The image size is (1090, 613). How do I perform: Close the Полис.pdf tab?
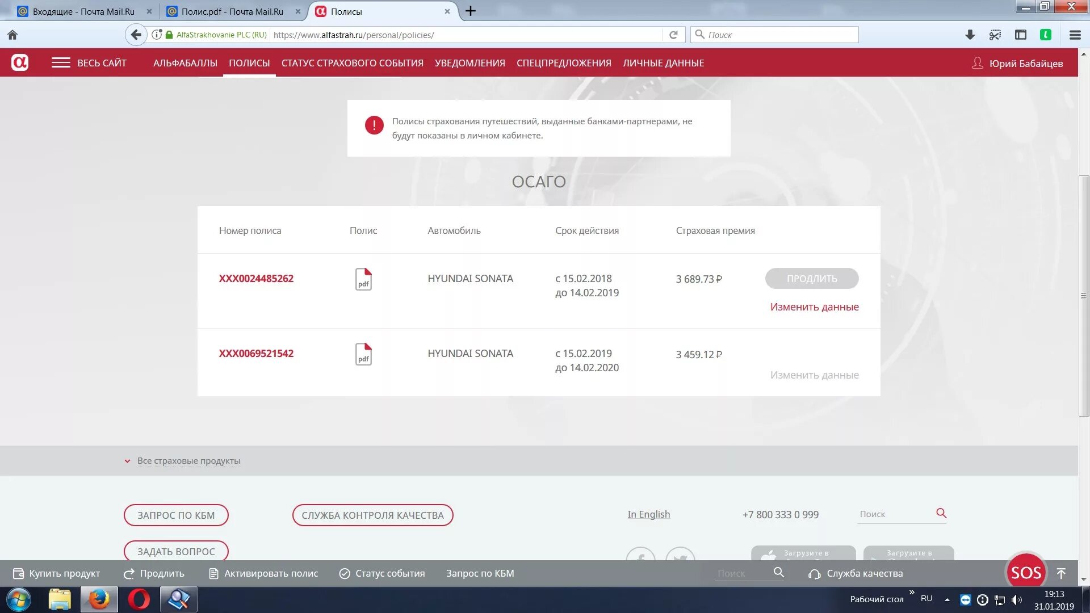(298, 11)
